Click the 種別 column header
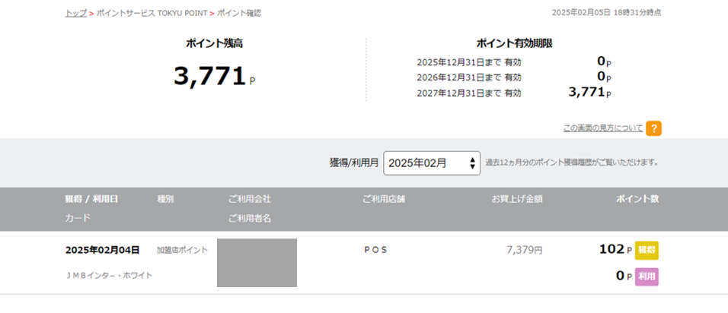 click(x=165, y=199)
